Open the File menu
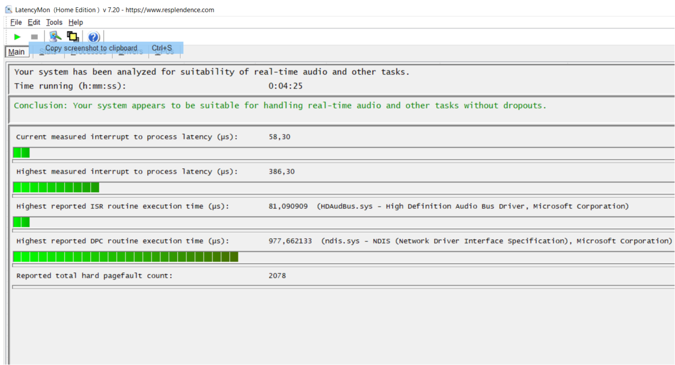This screenshot has height=365, width=675. 16,22
